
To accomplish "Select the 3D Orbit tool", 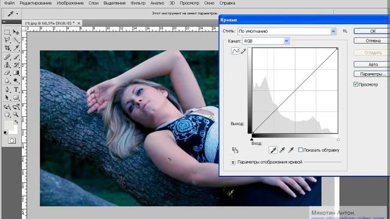I will 16,107.
